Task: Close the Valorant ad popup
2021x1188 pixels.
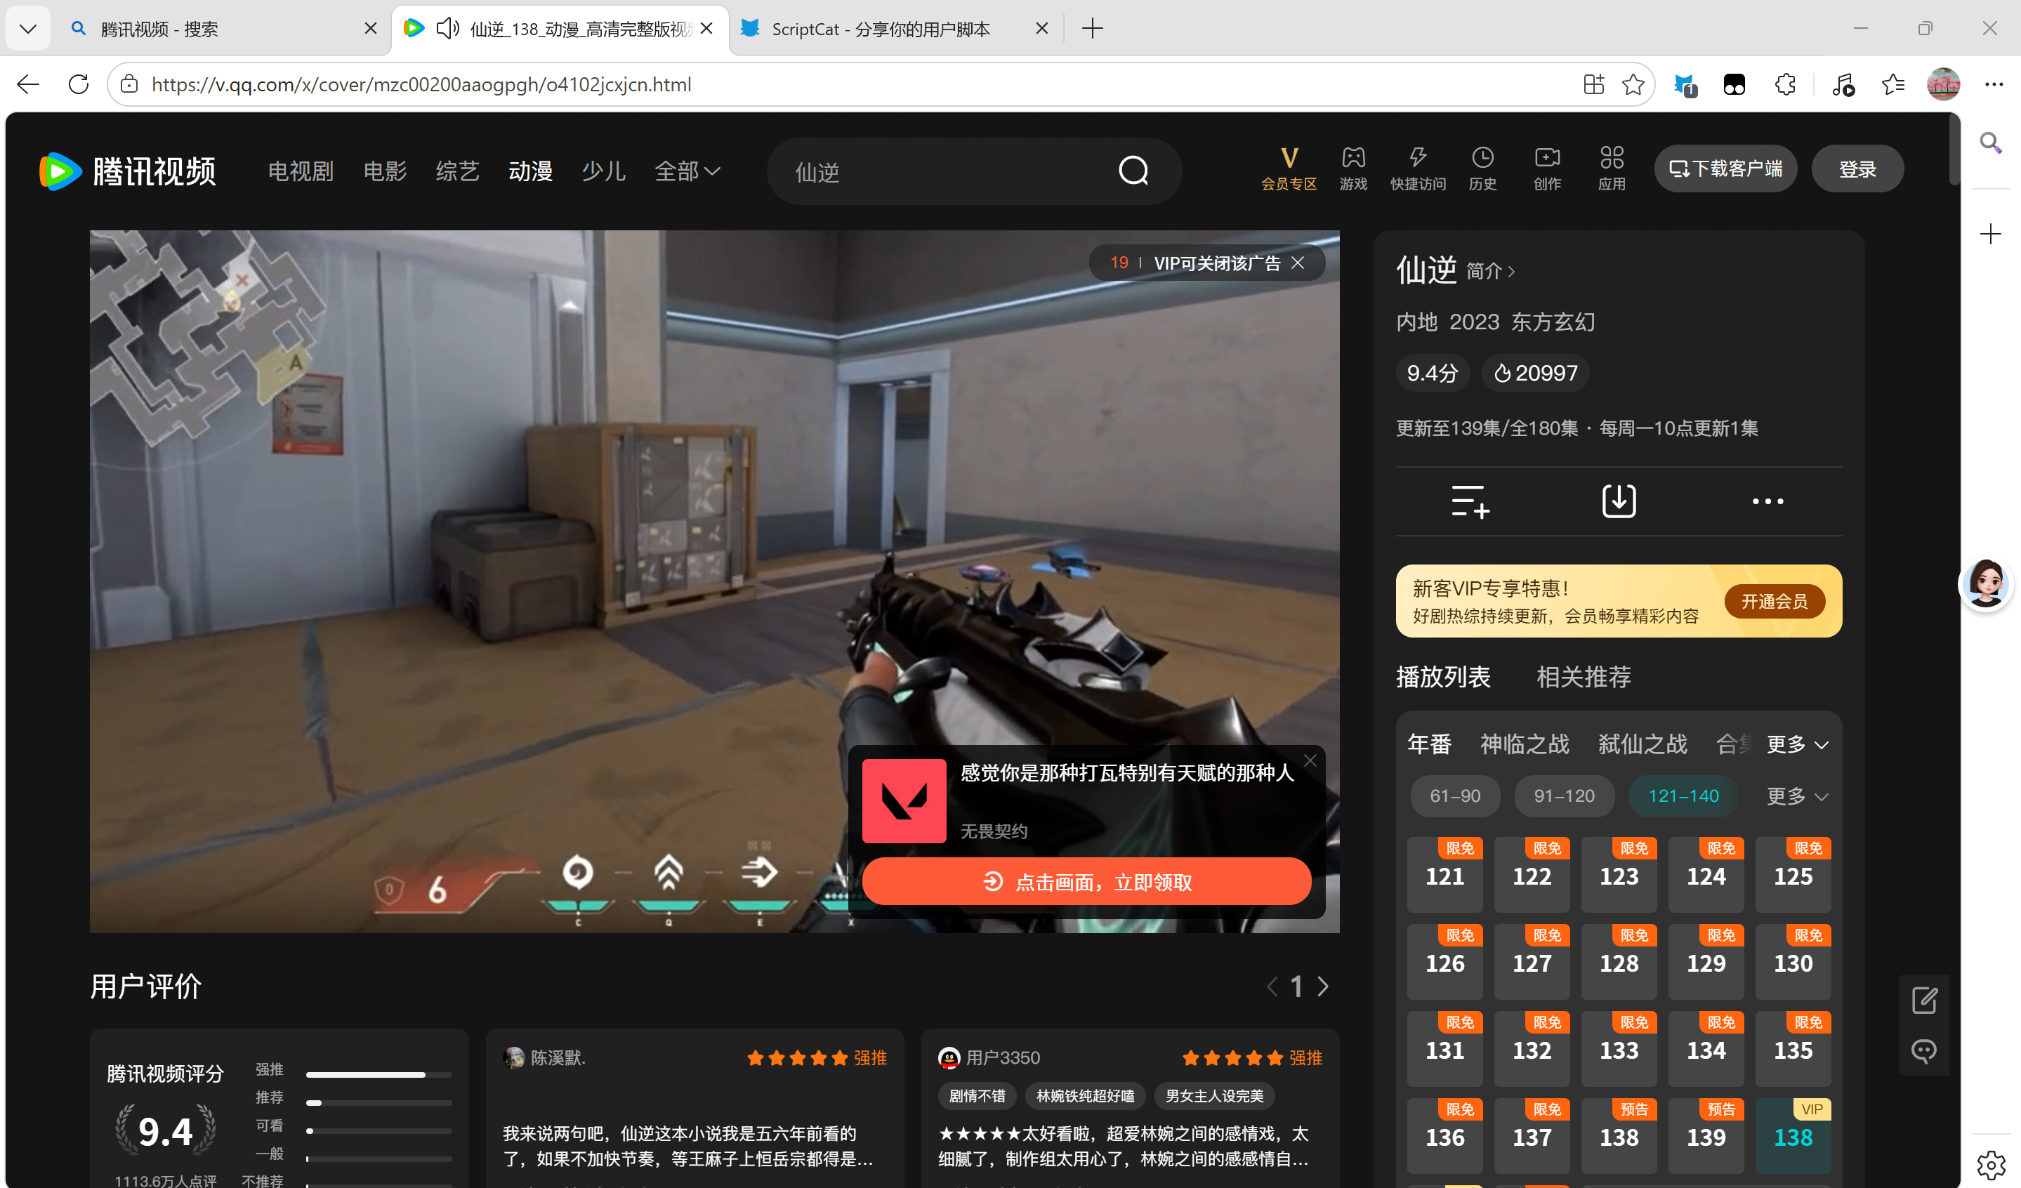Action: pyautogui.click(x=1310, y=760)
